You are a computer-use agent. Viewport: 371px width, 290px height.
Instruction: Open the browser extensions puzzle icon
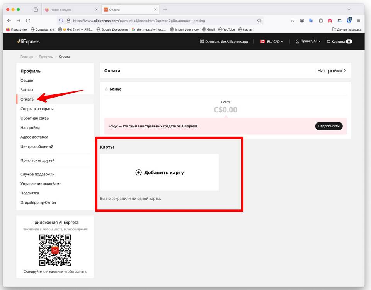tap(320, 21)
